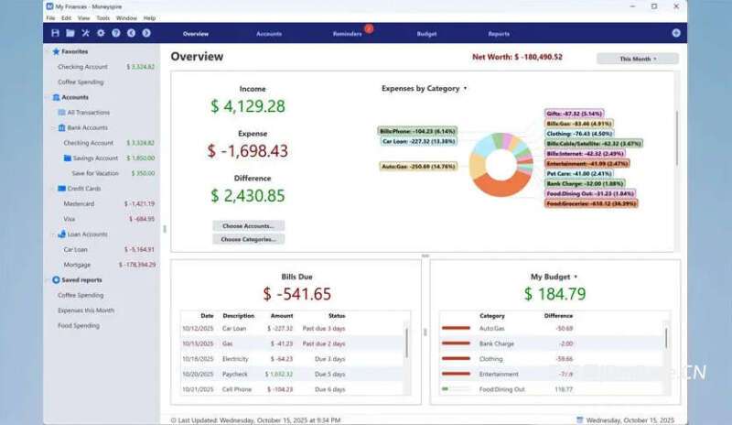Collapse the Bank Accounts tree group

pyautogui.click(x=53, y=127)
